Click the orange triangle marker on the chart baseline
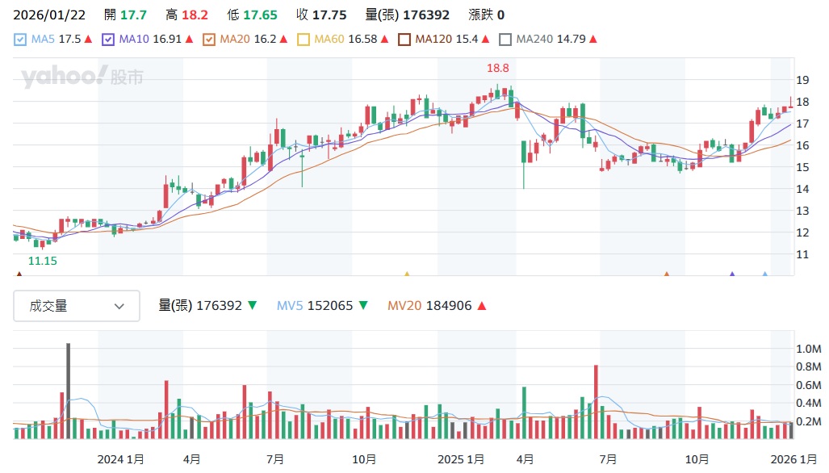Screen dimensions: 829x473 pos(666,274)
